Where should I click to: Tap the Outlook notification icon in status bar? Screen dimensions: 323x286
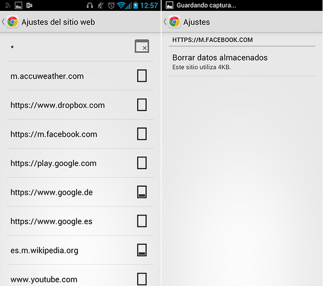pyautogui.click(x=29, y=5)
